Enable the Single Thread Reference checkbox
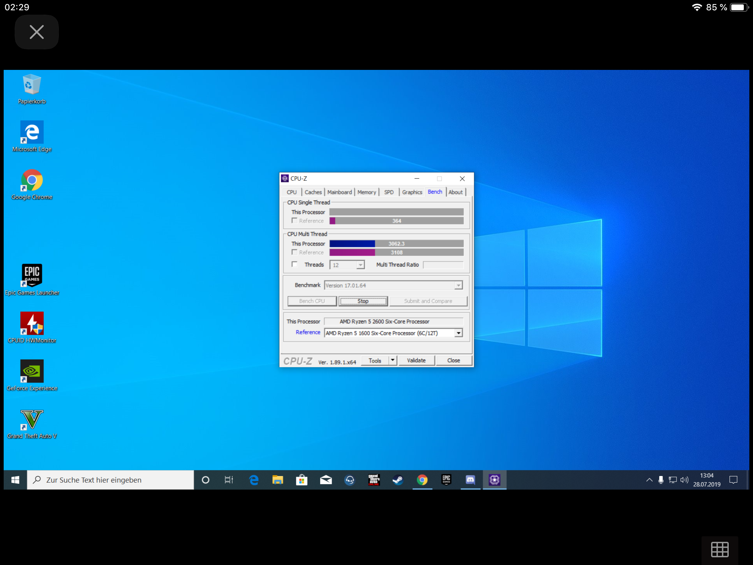Image resolution: width=753 pixels, height=565 pixels. (x=295, y=221)
